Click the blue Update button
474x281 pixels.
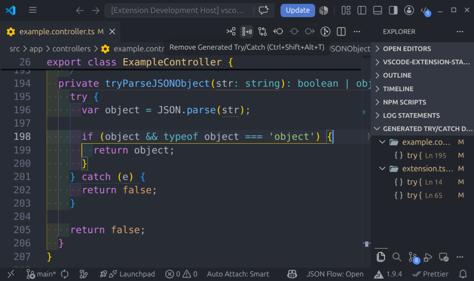click(x=298, y=10)
